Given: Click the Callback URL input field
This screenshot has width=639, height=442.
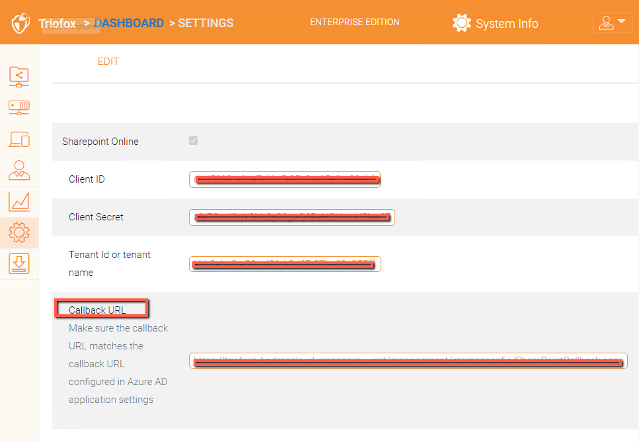Looking at the screenshot, I should 408,361.
